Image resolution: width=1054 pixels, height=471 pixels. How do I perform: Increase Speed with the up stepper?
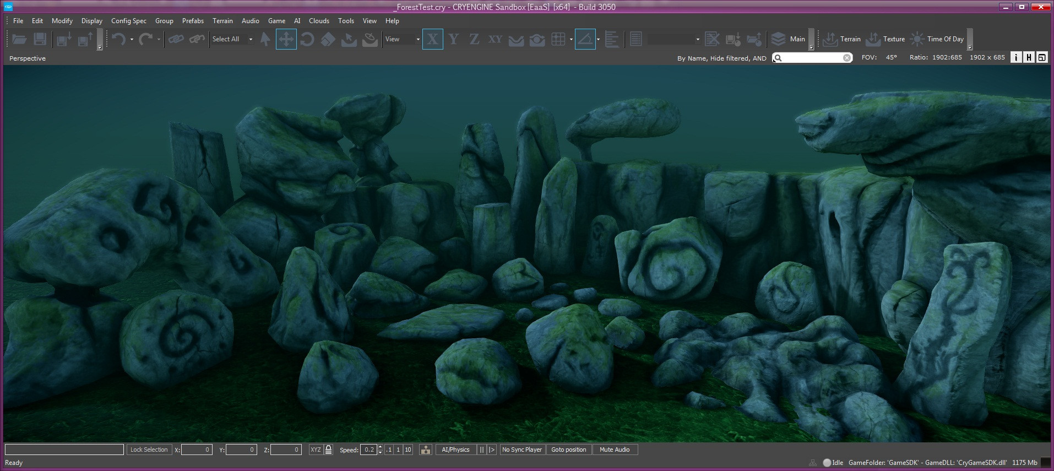[x=380, y=447]
